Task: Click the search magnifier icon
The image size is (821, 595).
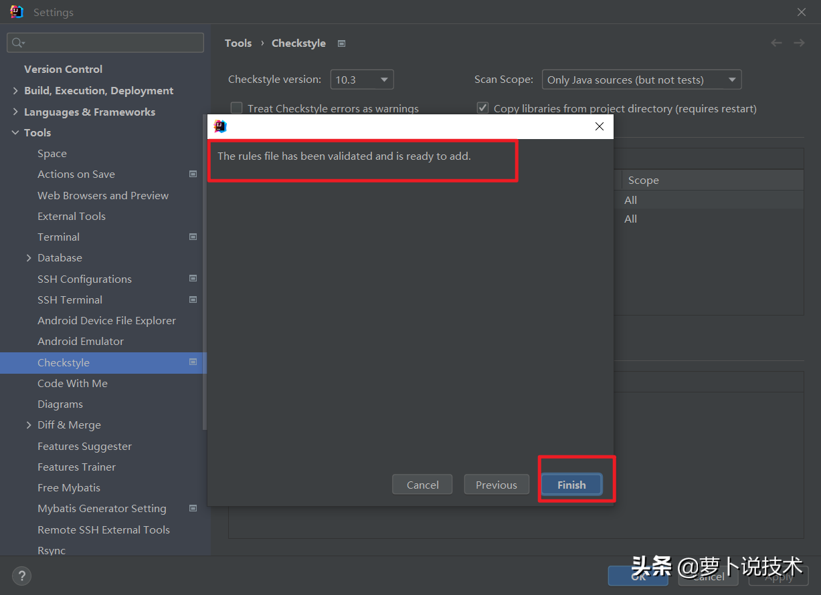Action: 18,43
